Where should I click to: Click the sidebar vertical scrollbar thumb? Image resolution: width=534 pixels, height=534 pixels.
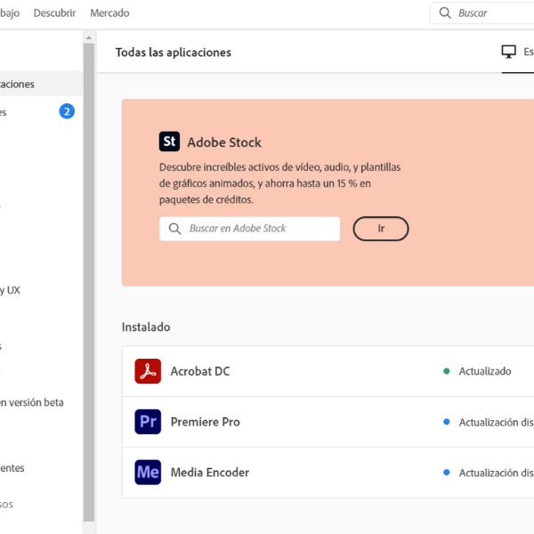89,283
